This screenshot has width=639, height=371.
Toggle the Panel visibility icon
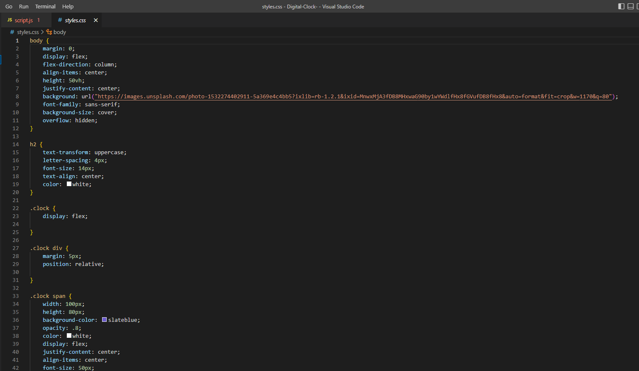[630, 6]
